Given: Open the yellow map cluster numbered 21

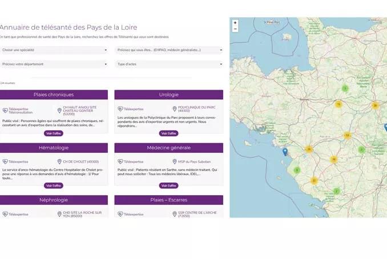Looking at the screenshot, I should [x=313, y=180].
